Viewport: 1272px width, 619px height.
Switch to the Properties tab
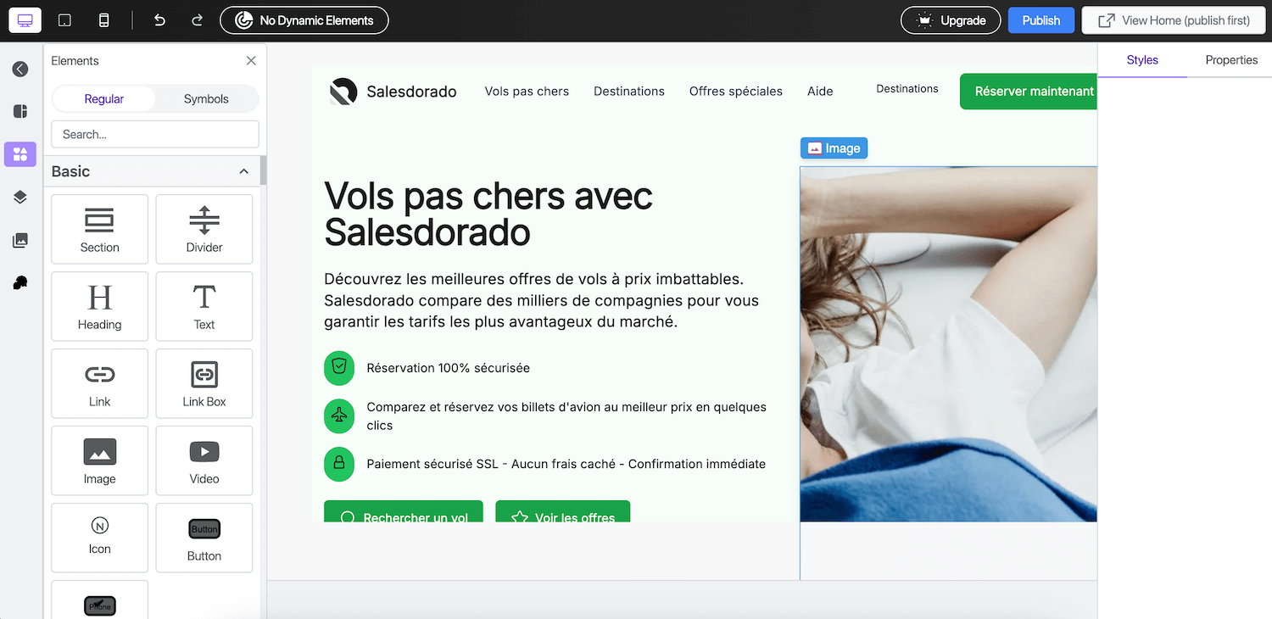1231,60
